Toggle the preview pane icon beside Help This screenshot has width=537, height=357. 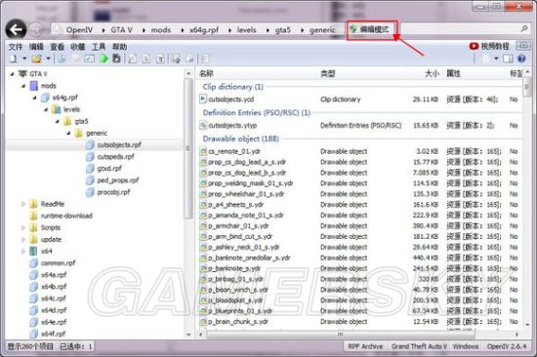coord(508,59)
